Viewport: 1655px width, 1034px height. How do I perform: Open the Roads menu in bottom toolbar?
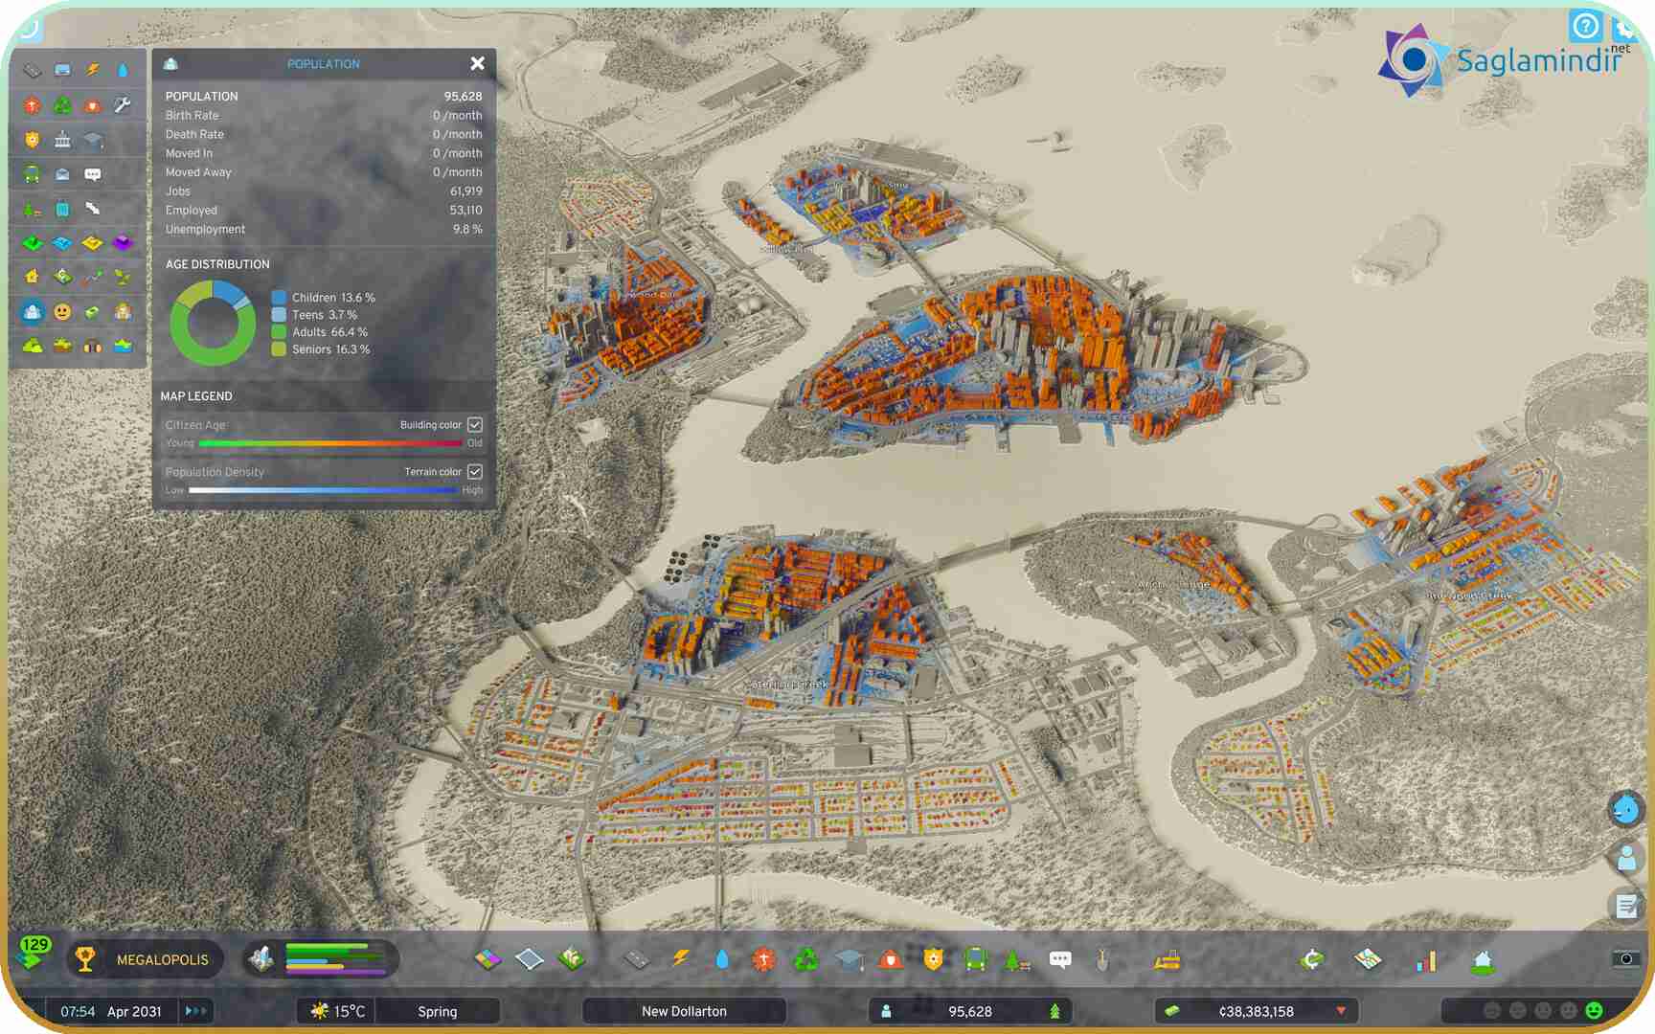pos(637,958)
